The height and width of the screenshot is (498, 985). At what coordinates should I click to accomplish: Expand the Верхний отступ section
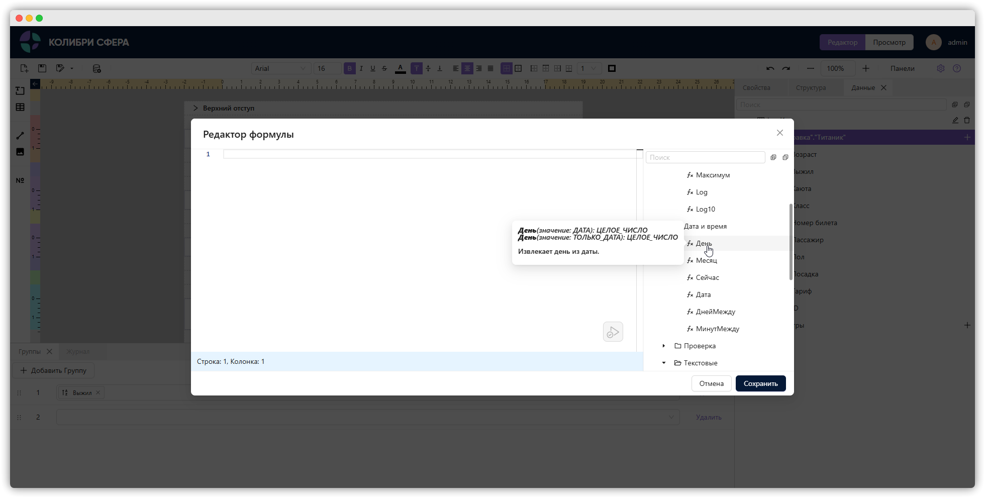195,108
